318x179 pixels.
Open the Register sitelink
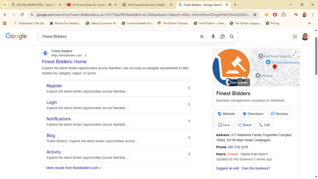tap(54, 86)
